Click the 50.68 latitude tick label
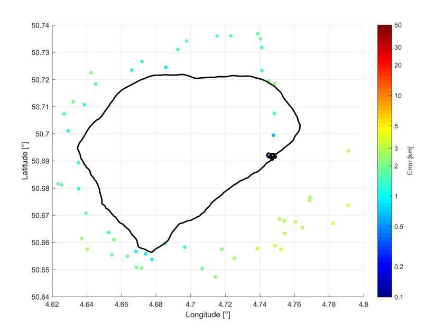444x333 pixels. click(40, 188)
